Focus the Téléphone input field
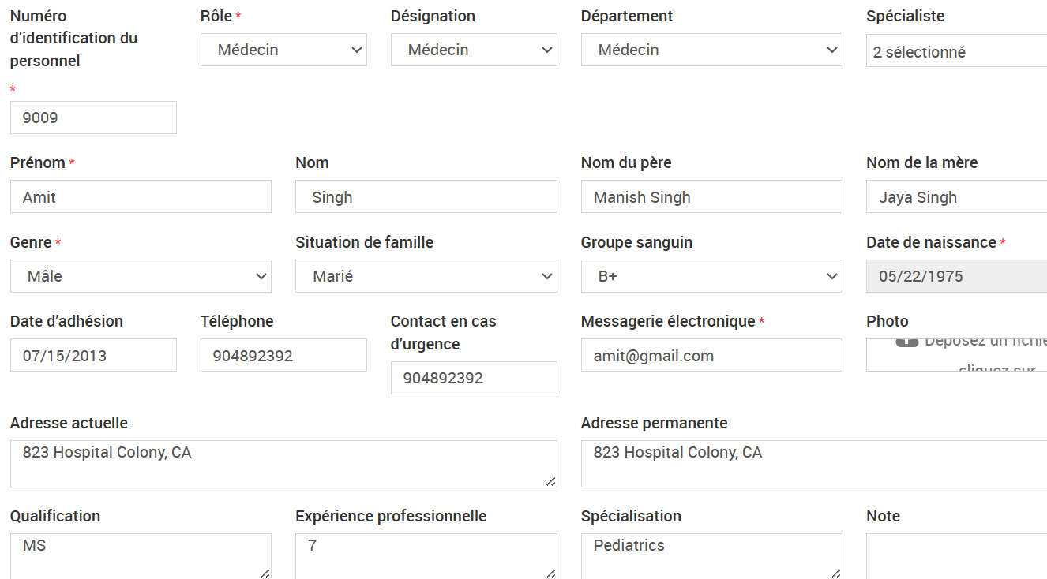 click(x=283, y=355)
